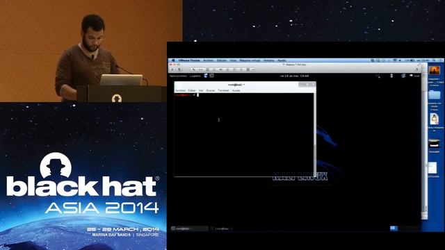Expand the VMware toolbar dropdown arrow
This screenshot has height=250, width=445.
(x=253, y=69)
